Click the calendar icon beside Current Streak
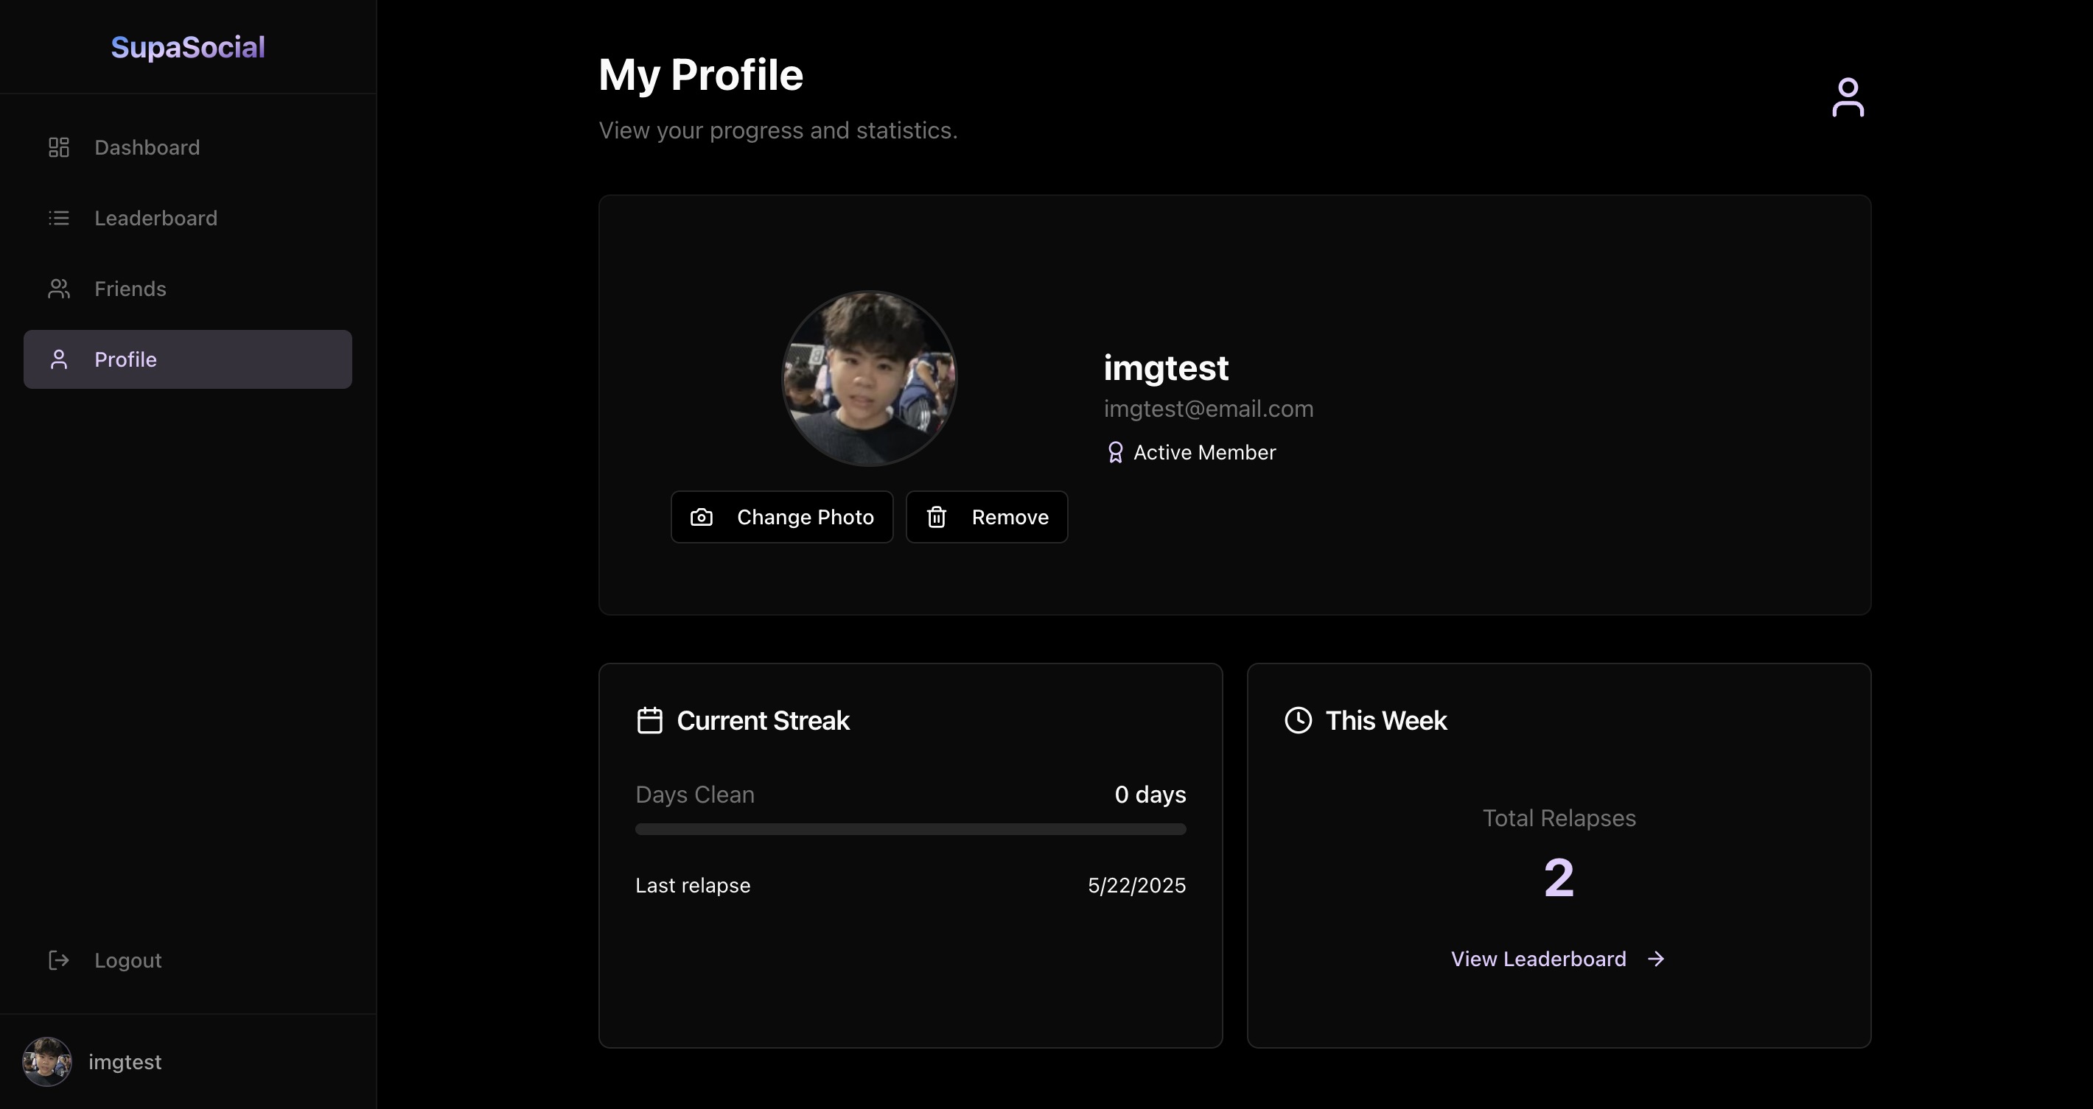Image resolution: width=2093 pixels, height=1109 pixels. [649, 720]
